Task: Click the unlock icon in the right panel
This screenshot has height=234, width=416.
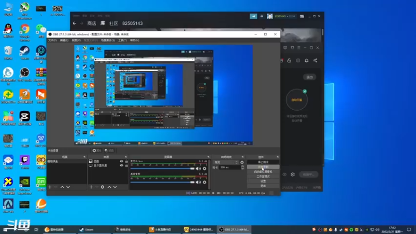Action: click(x=289, y=60)
